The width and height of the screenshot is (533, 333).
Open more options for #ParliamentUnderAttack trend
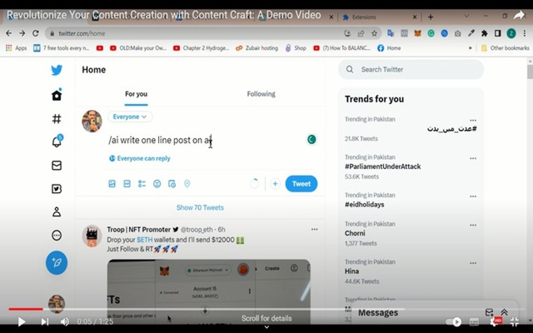click(473, 158)
